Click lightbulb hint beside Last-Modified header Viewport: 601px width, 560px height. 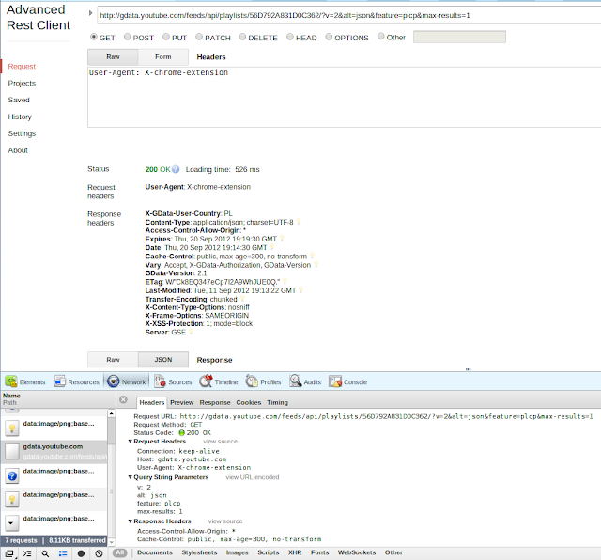tap(300, 290)
